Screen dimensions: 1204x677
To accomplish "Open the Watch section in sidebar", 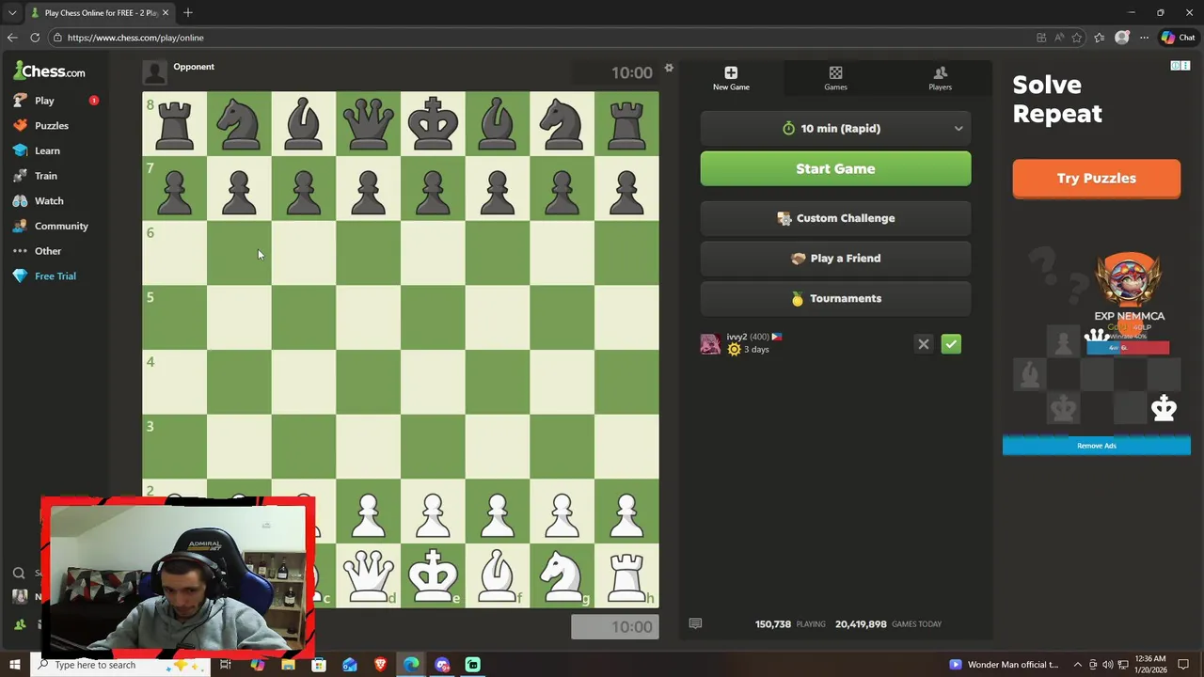I will pos(38,201).
